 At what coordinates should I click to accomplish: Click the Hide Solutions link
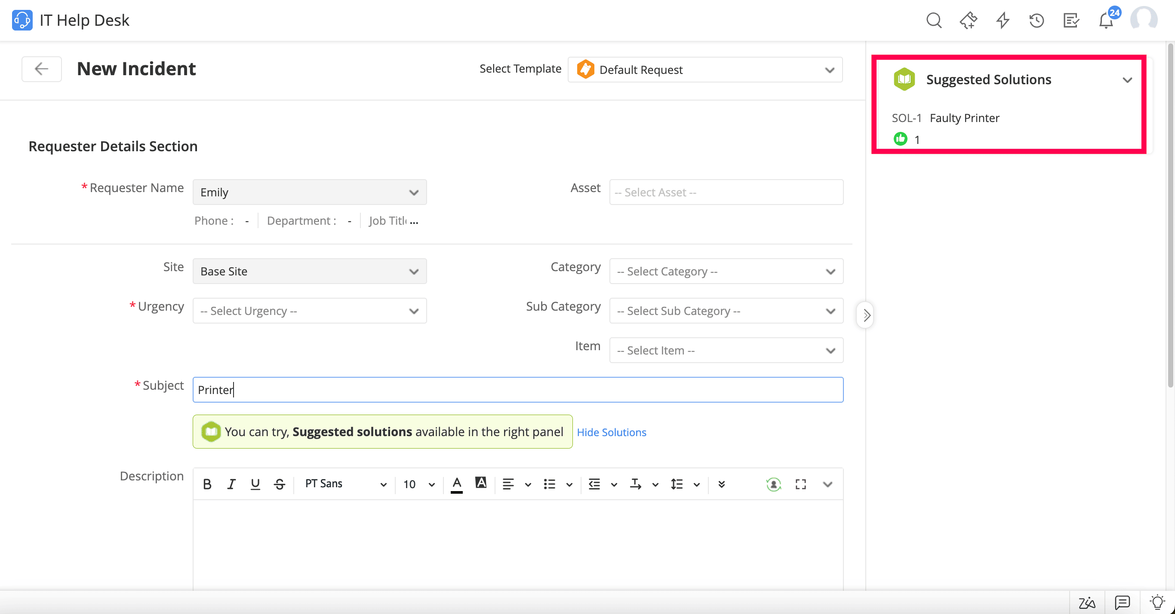click(x=611, y=432)
